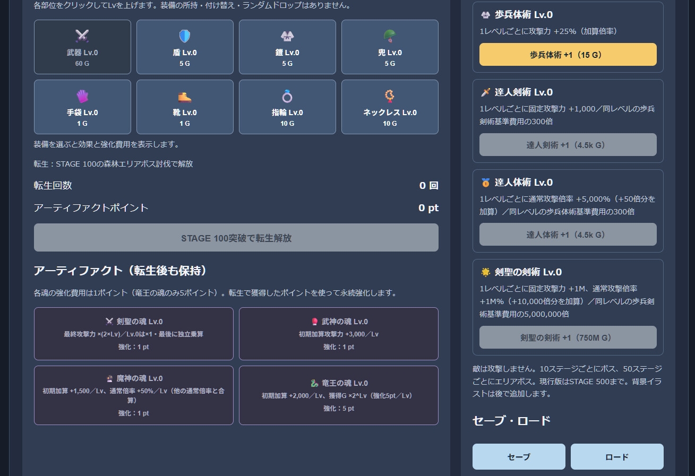Click the 0 pt artifact point value

pos(428,207)
